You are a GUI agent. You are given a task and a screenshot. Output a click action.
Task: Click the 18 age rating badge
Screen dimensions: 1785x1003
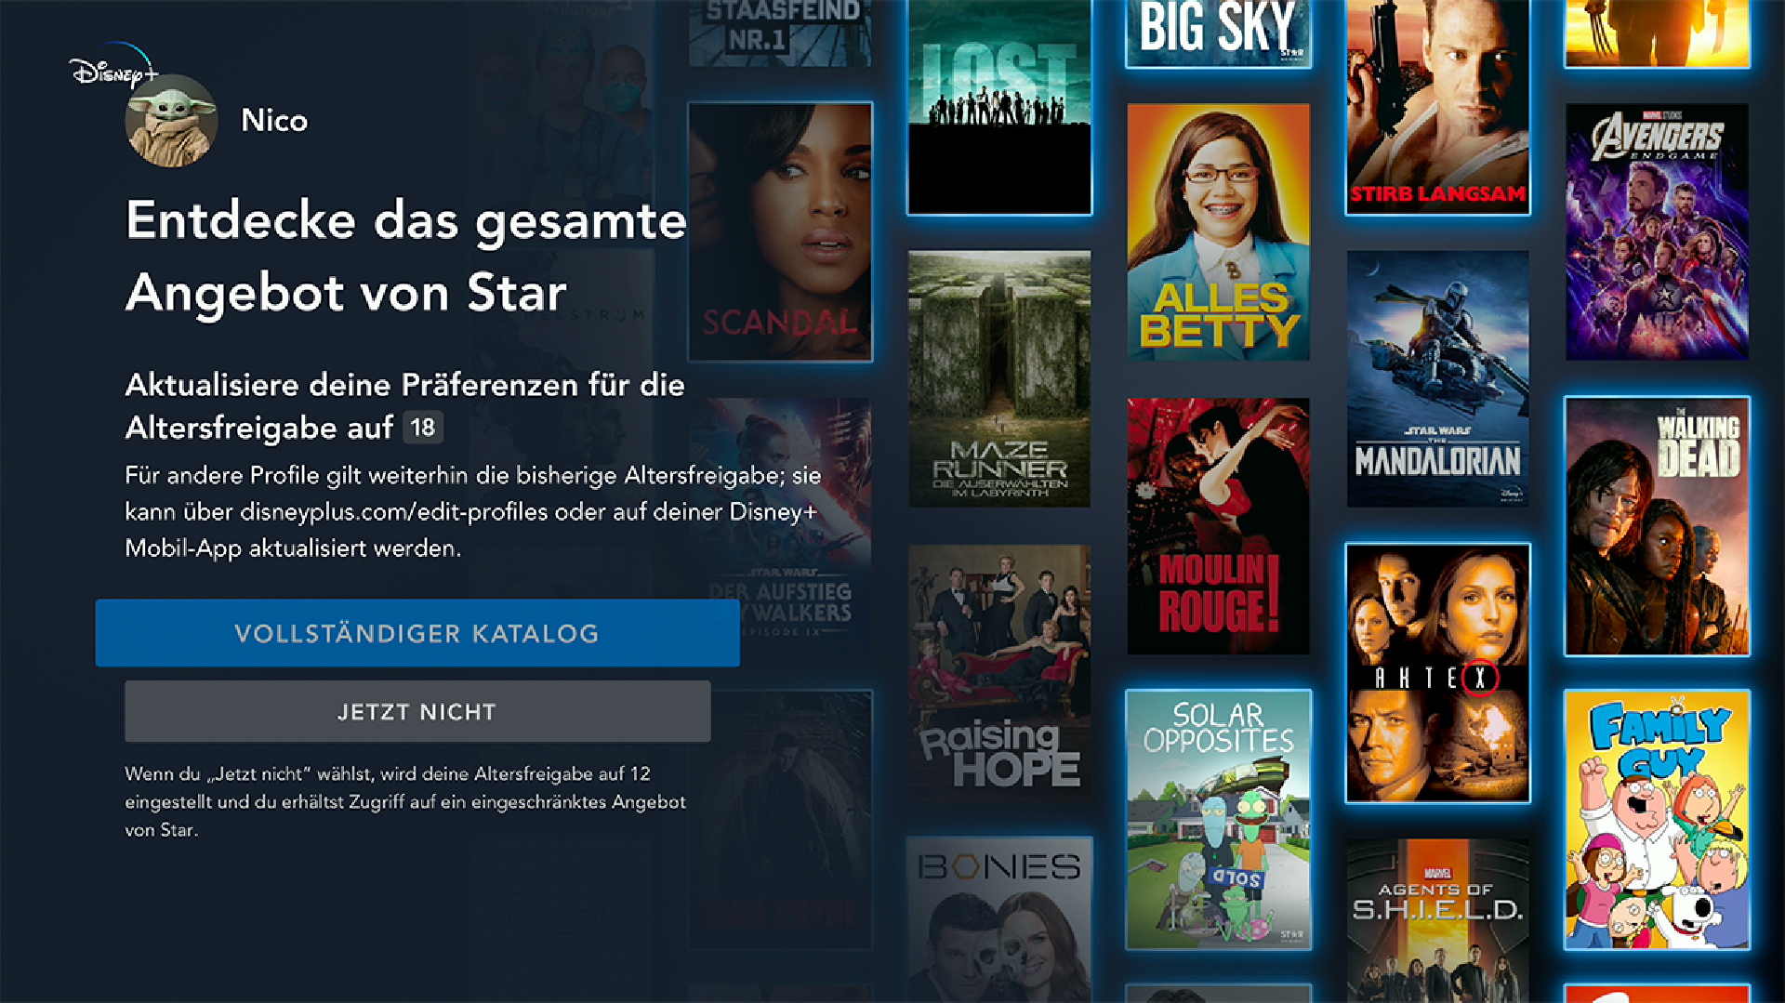(x=422, y=428)
